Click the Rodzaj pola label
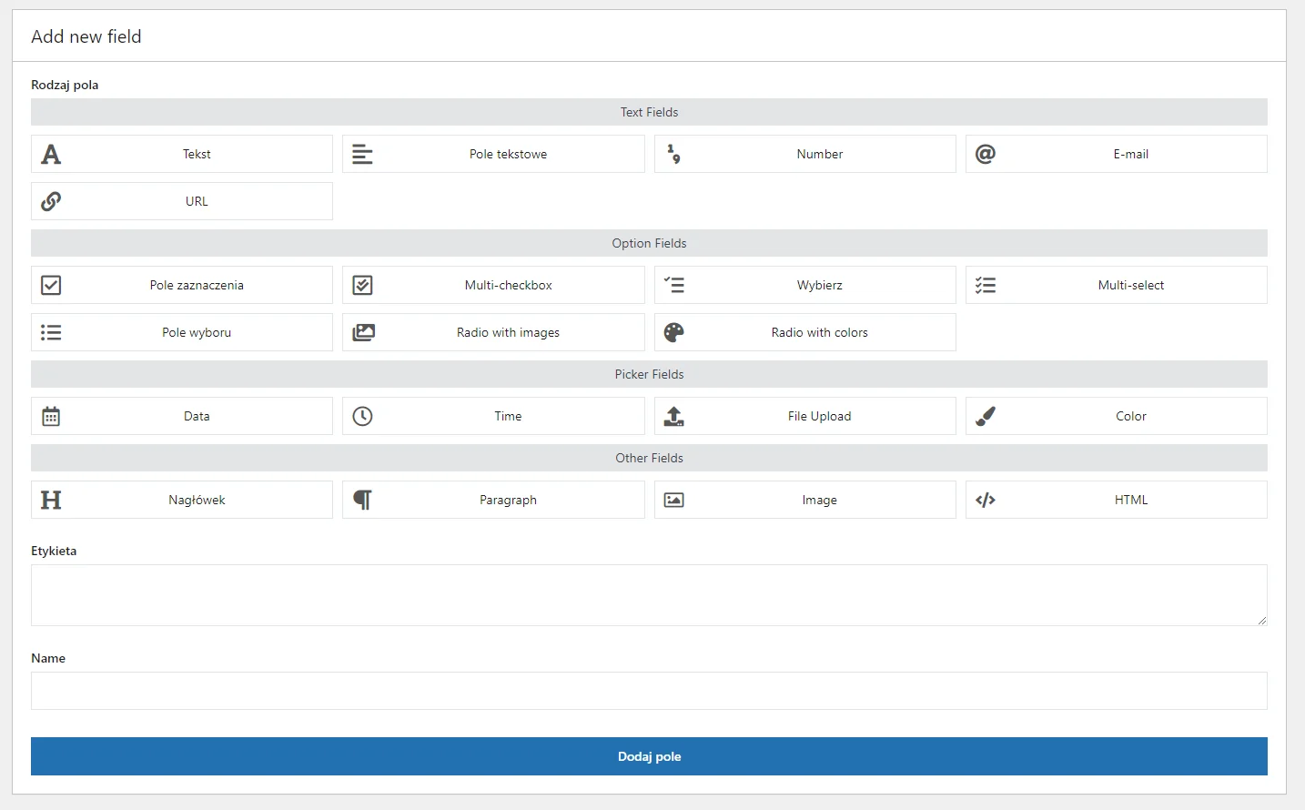 pyautogui.click(x=65, y=85)
